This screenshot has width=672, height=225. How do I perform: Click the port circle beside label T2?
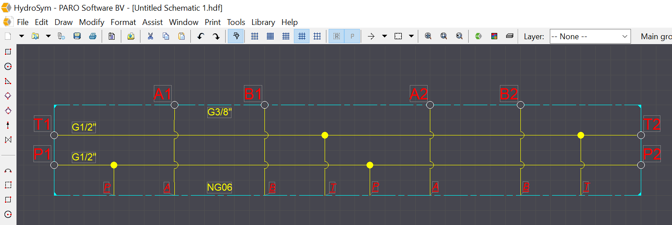[641, 135]
